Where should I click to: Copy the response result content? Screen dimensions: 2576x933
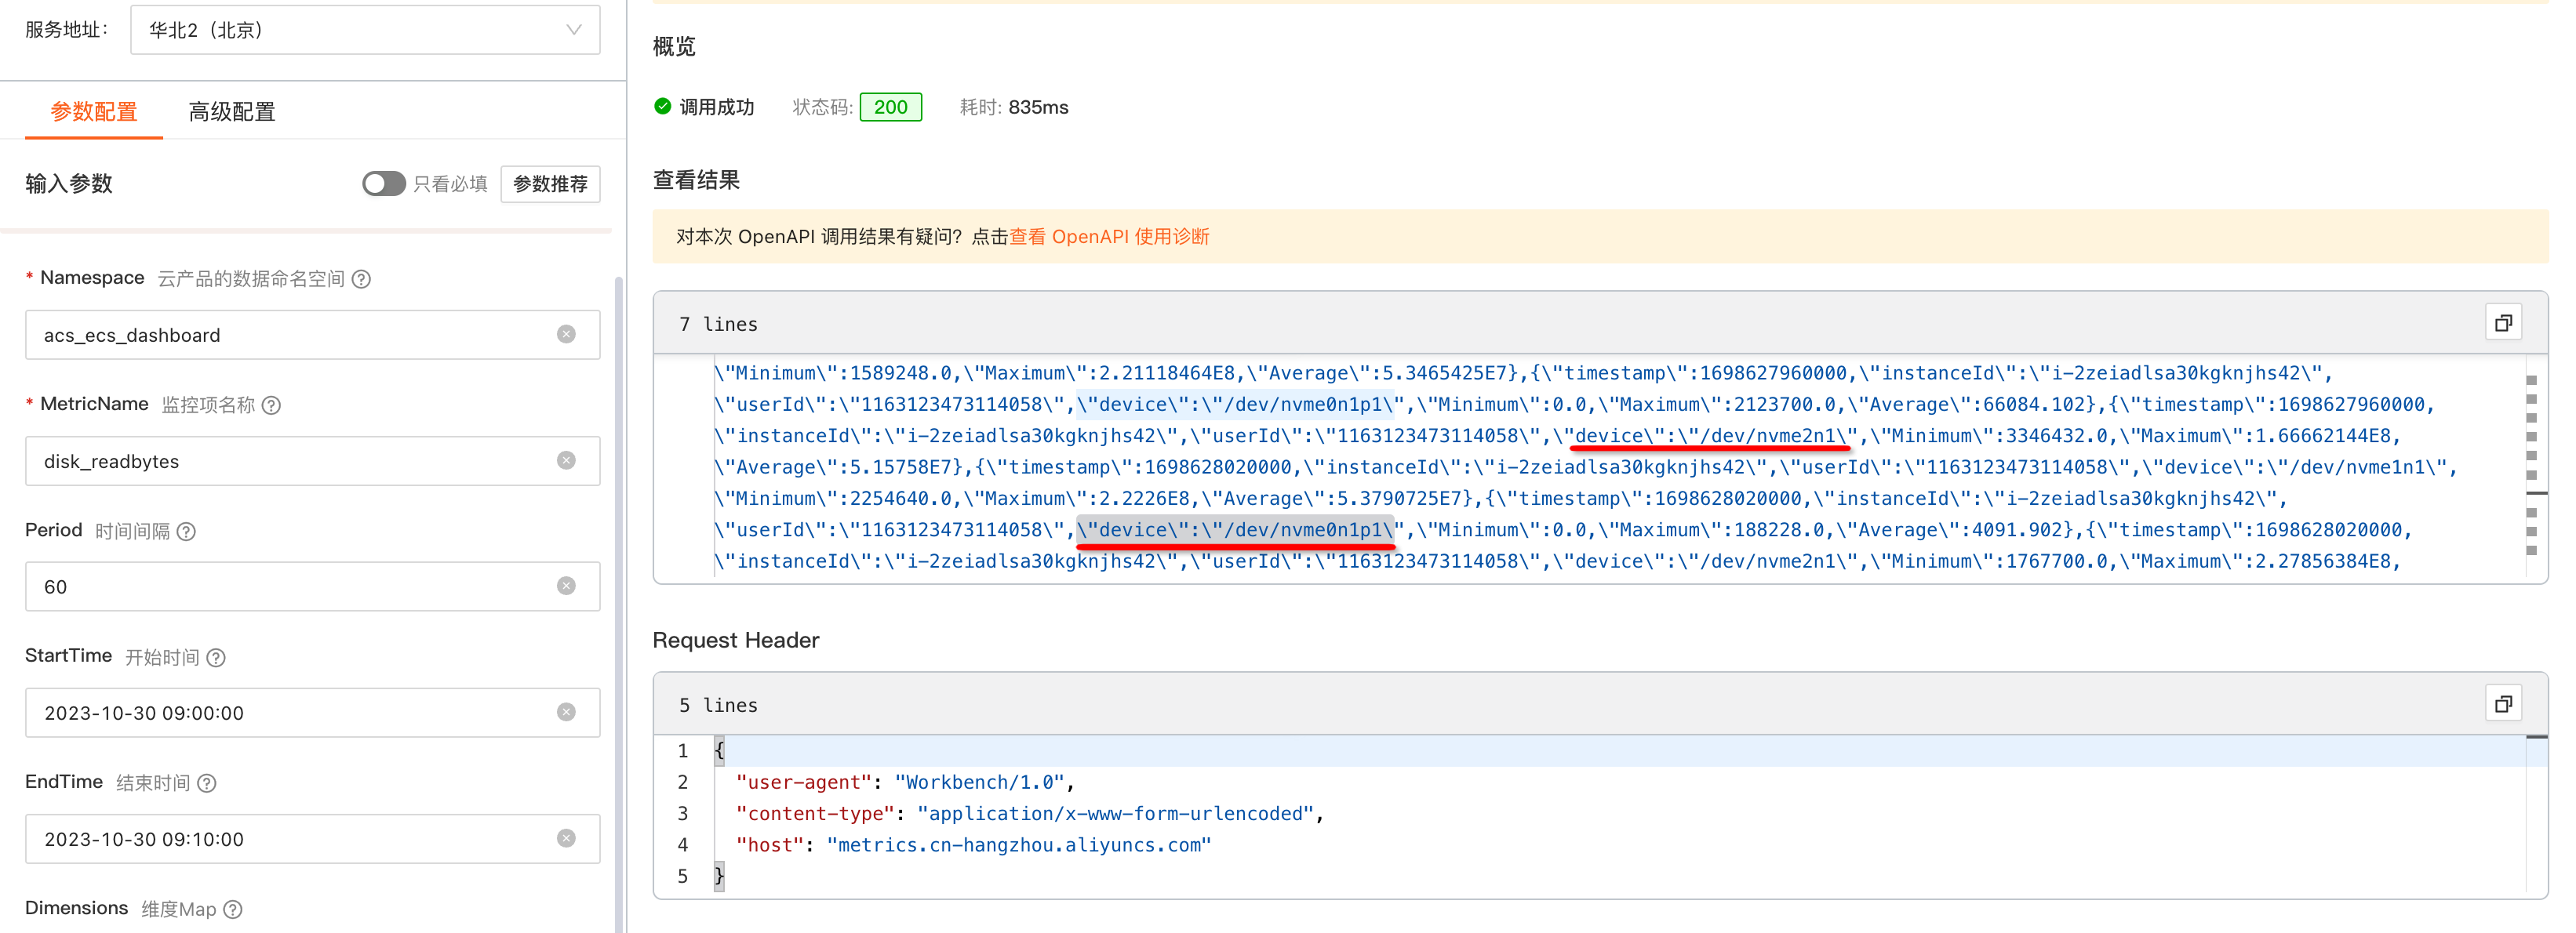click(x=2504, y=322)
